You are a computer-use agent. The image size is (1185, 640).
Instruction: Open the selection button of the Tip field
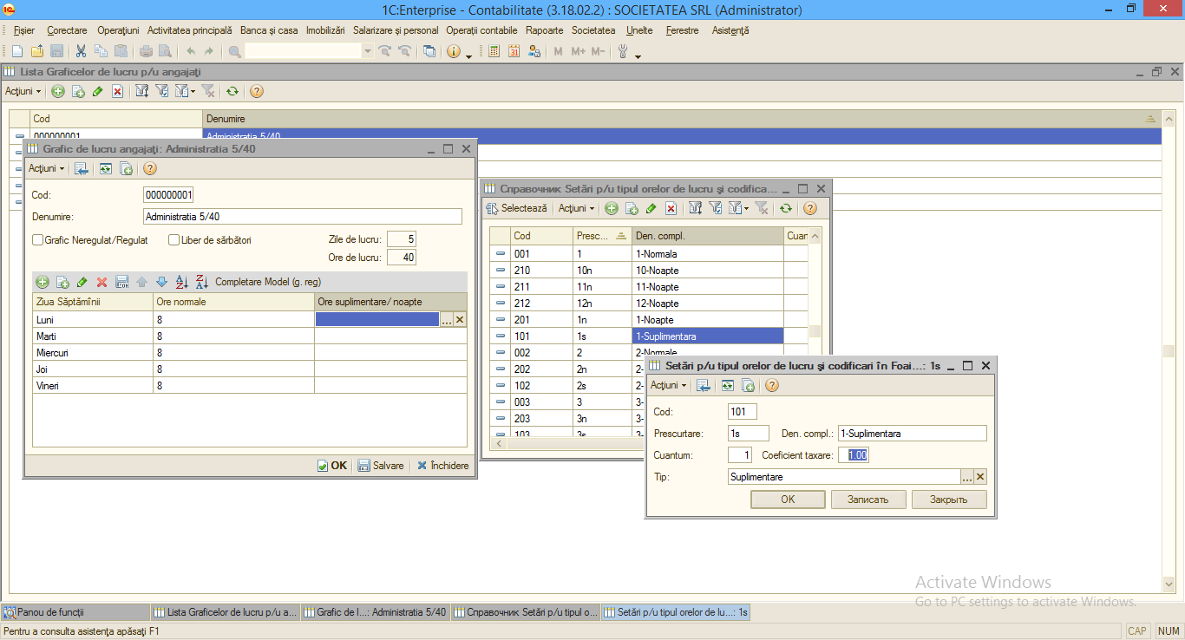click(966, 477)
